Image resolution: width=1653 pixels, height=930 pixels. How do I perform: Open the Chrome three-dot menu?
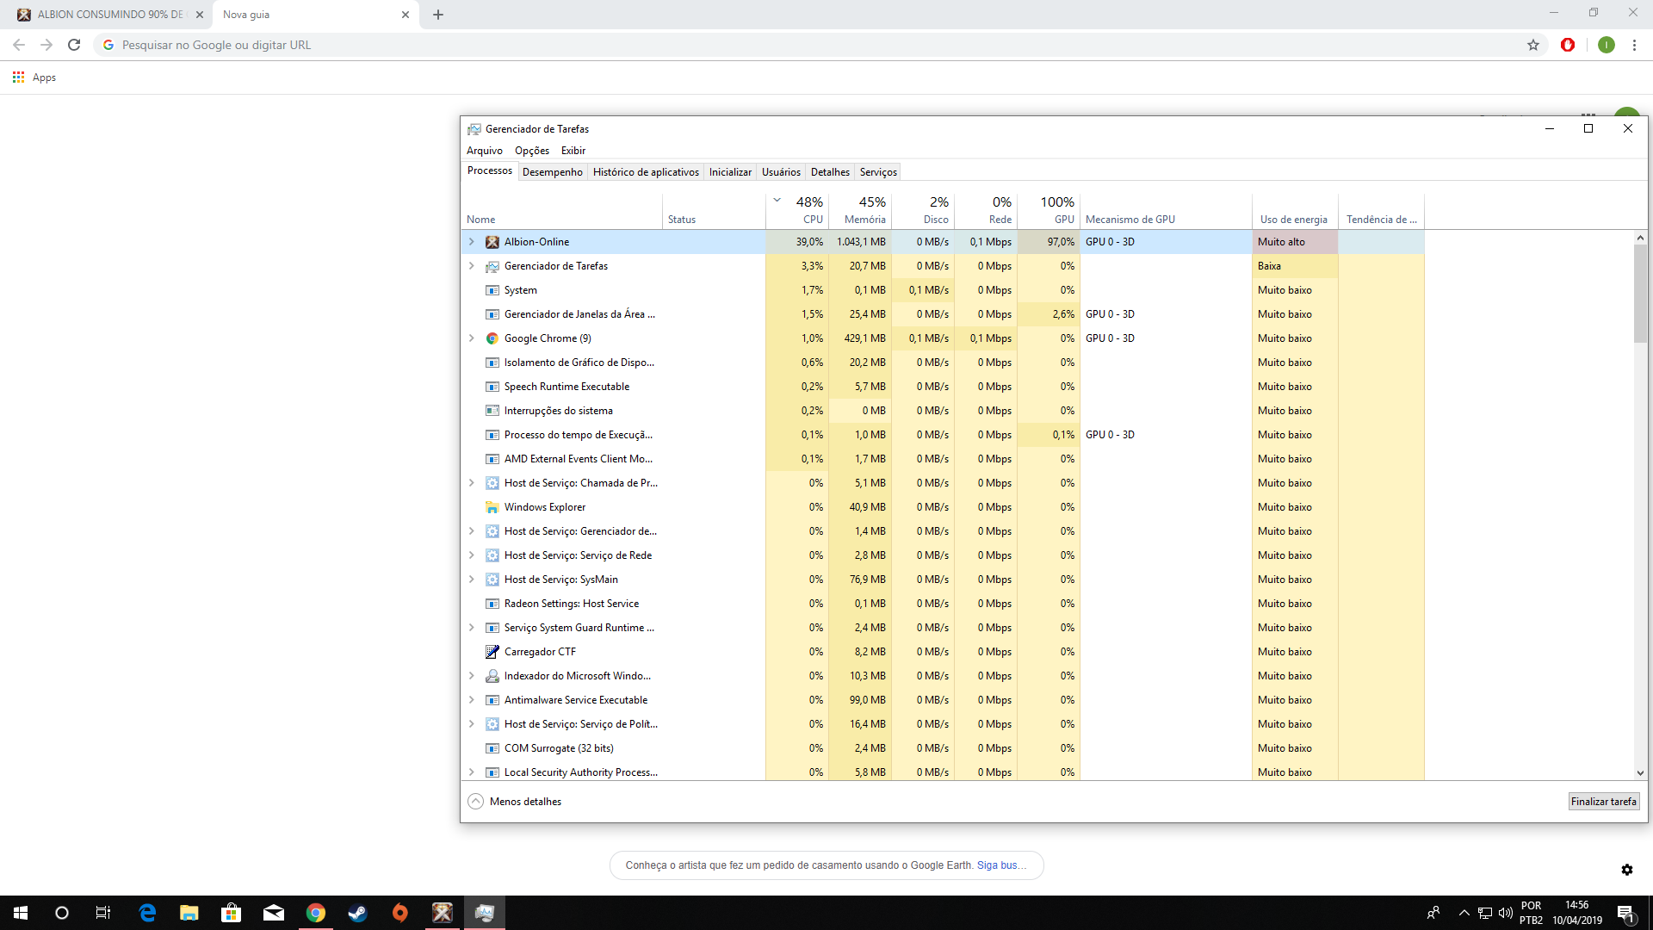[x=1634, y=45]
